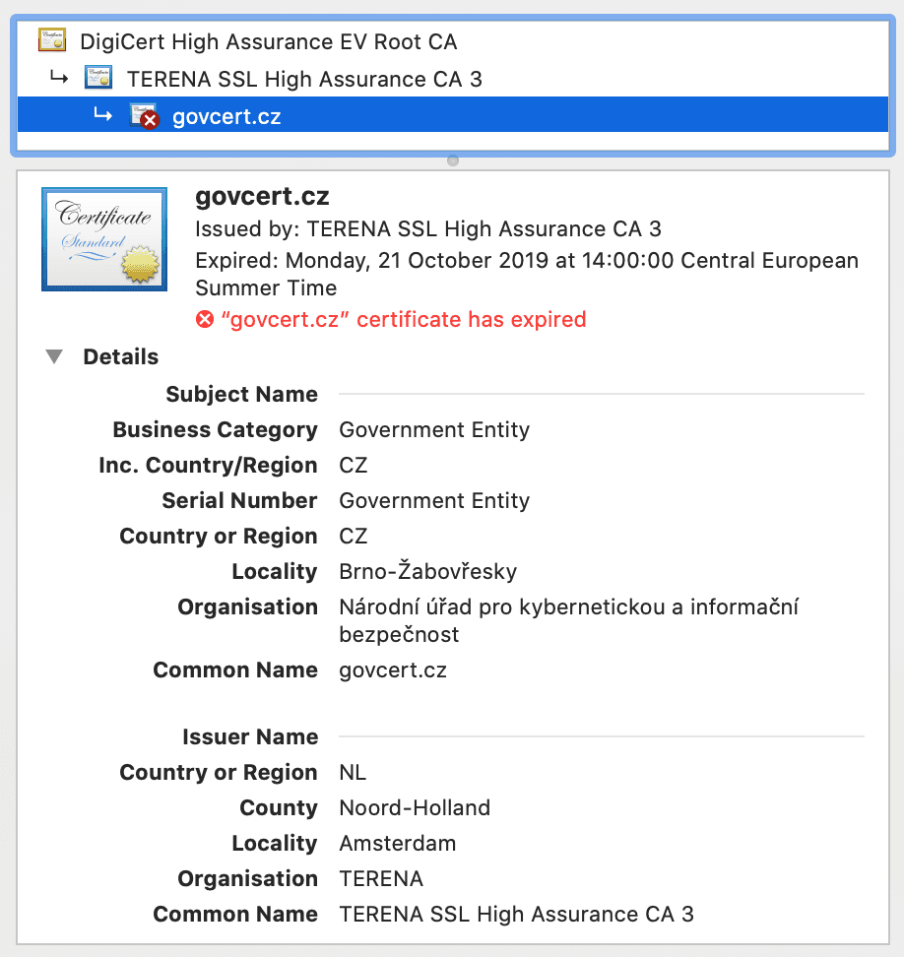This screenshot has height=957, width=904.
Task: Click the govcert.cz heading in the details pane
Action: (261, 196)
